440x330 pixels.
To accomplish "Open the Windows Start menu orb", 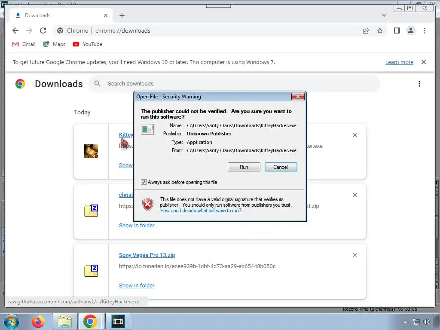I will coord(11,321).
